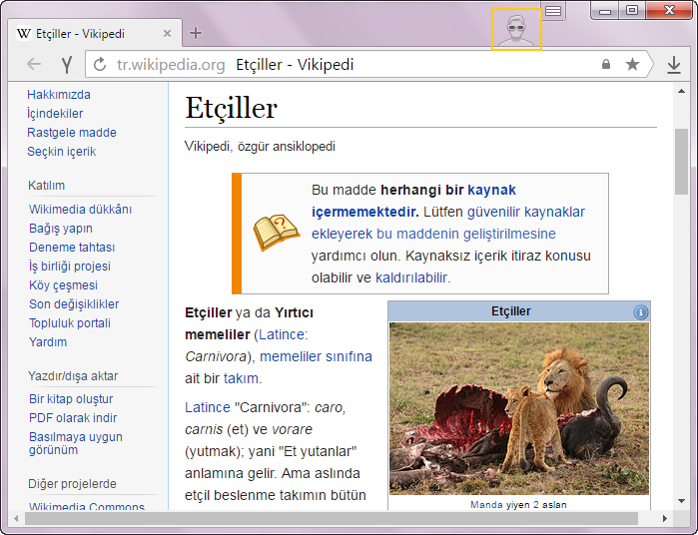Follow the kaynak içermemektedir link
The width and height of the screenshot is (698, 535).
(413, 201)
